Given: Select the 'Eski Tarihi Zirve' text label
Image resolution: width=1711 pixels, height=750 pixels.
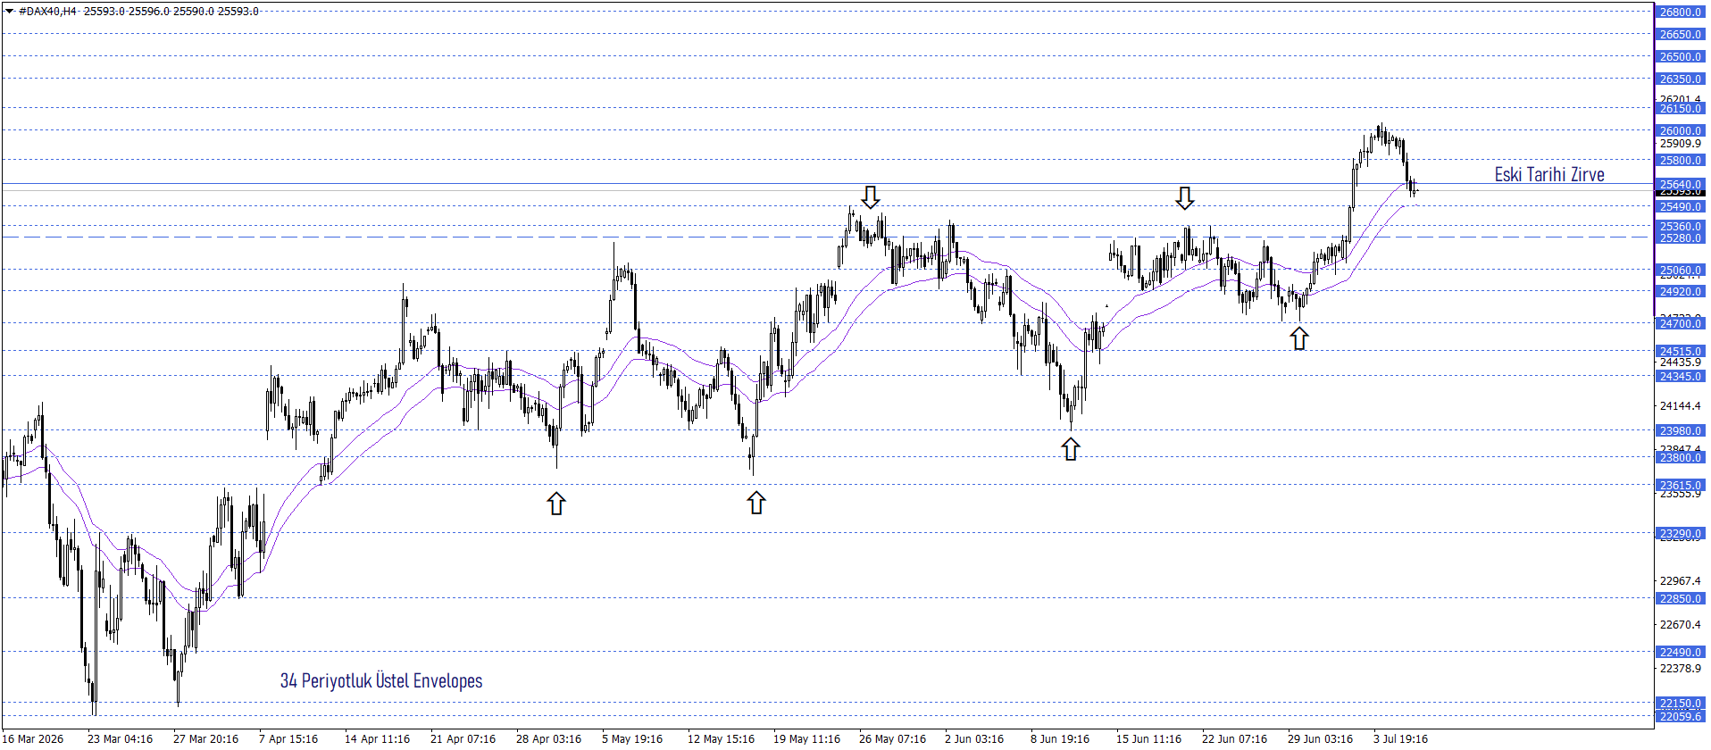Looking at the screenshot, I should click(1549, 174).
